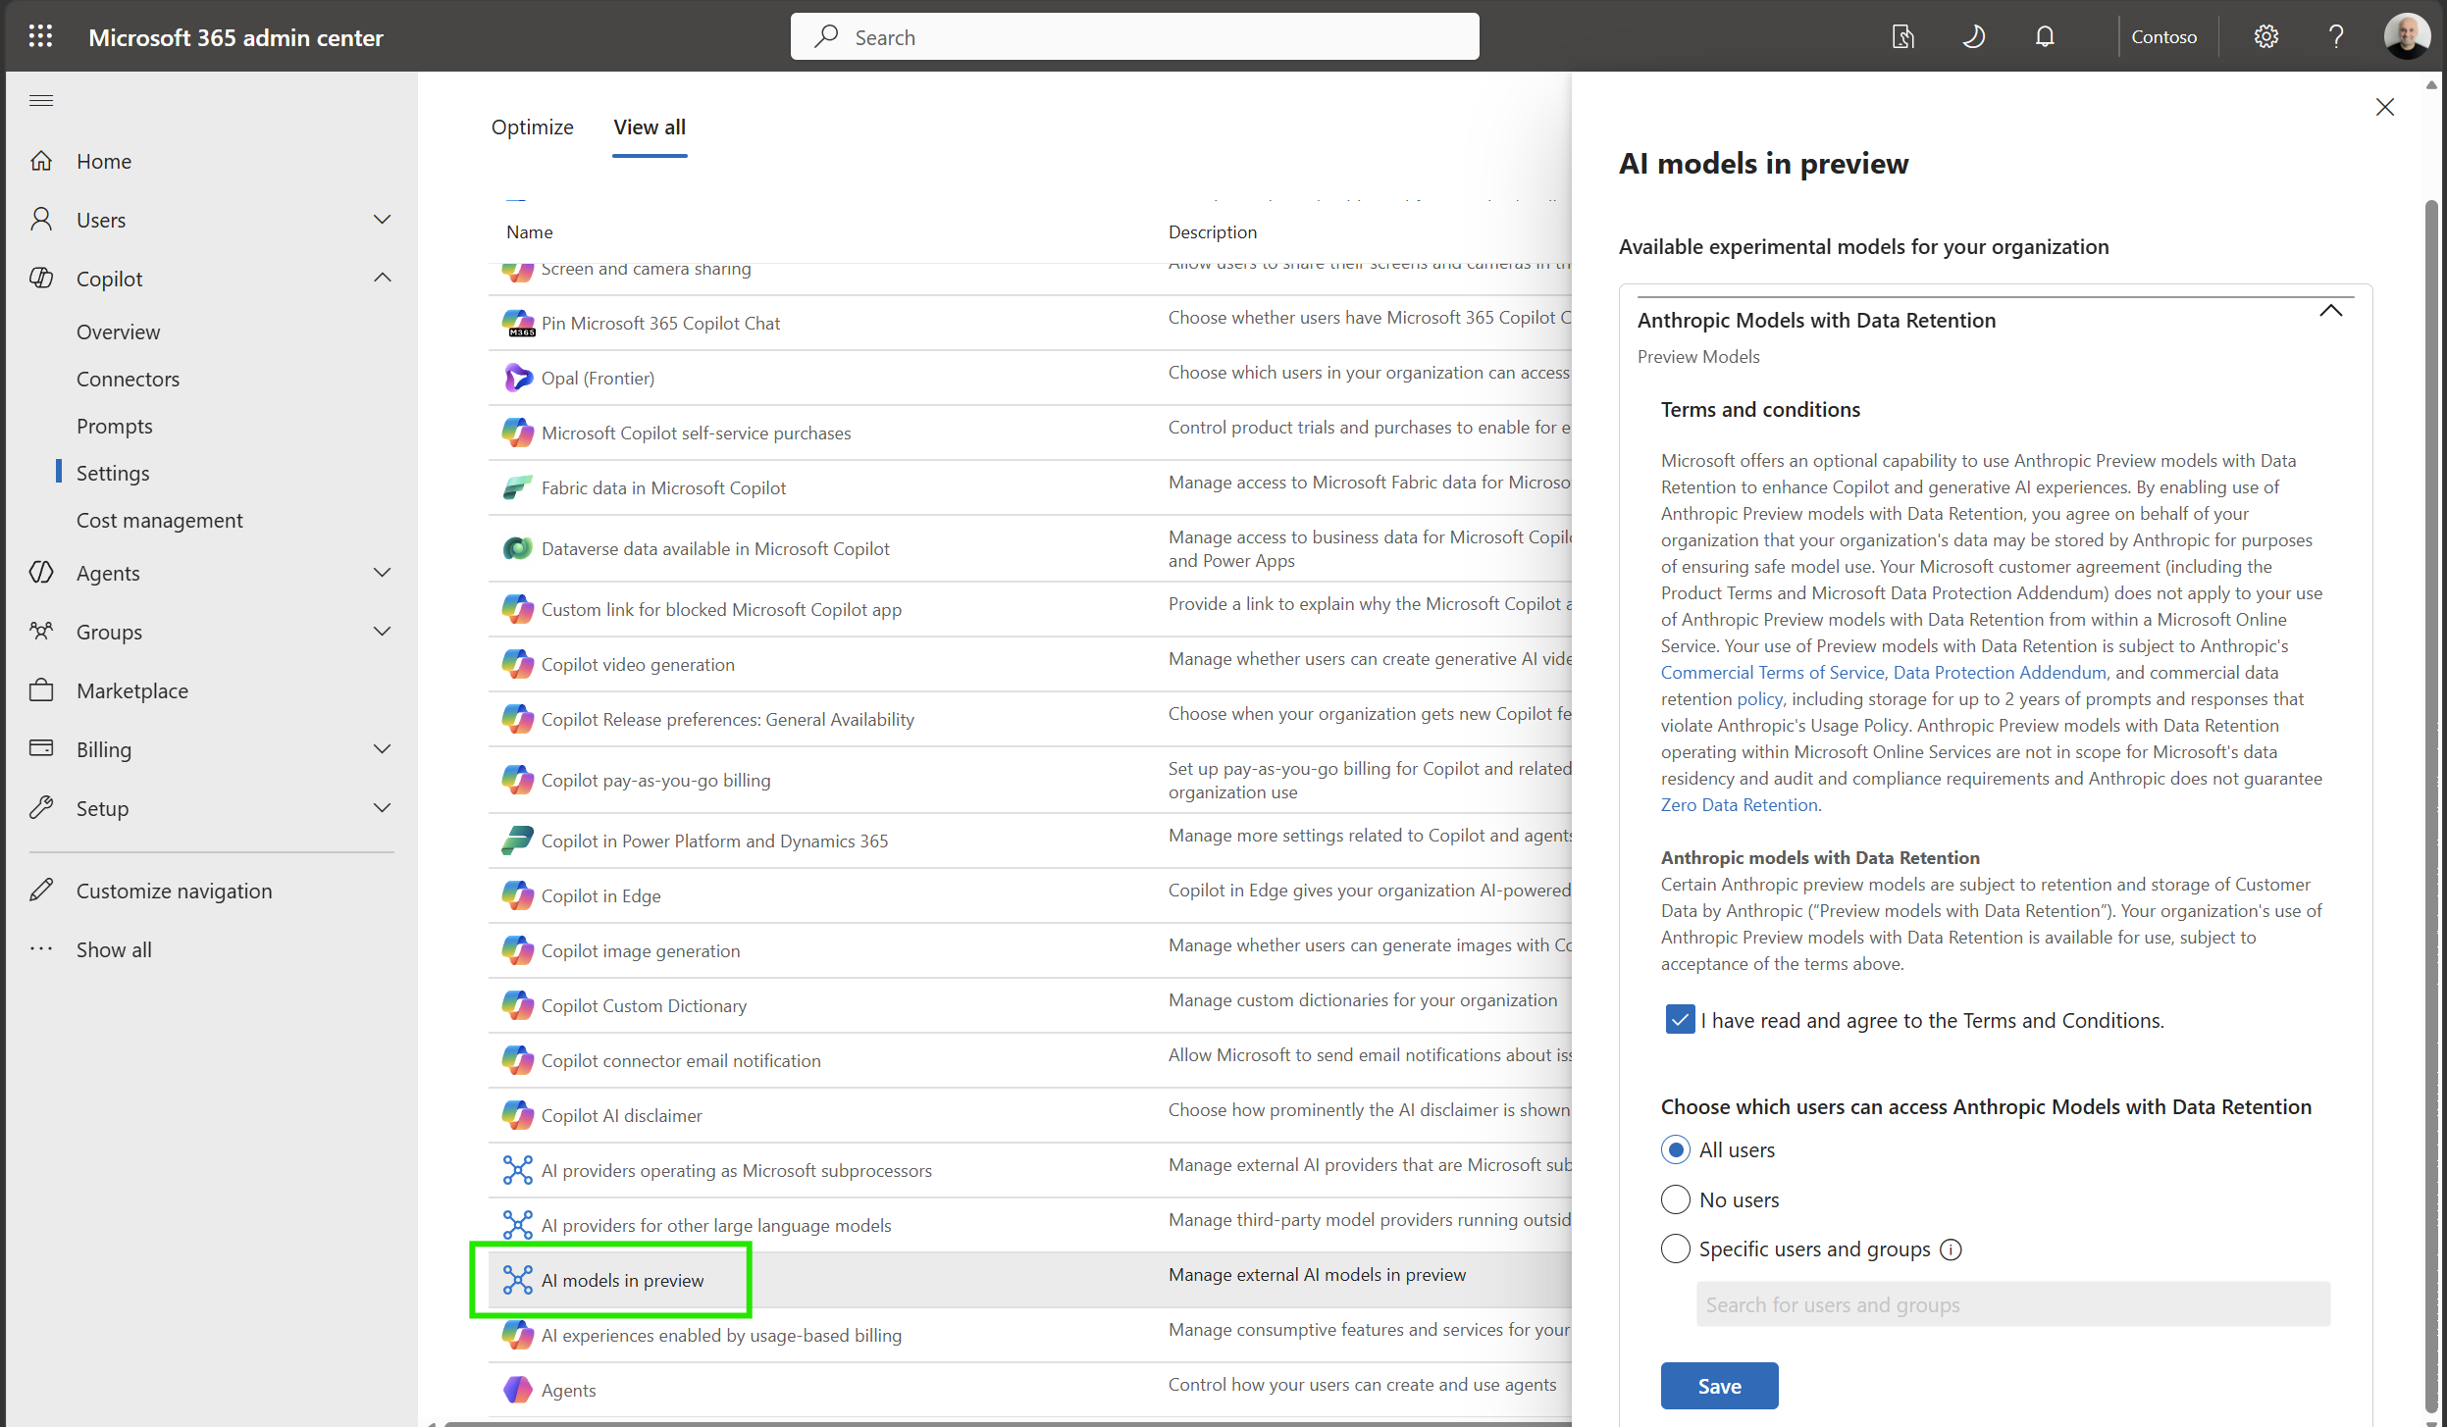Open the help question mark icon
This screenshot has width=2447, height=1427.
click(x=2336, y=37)
